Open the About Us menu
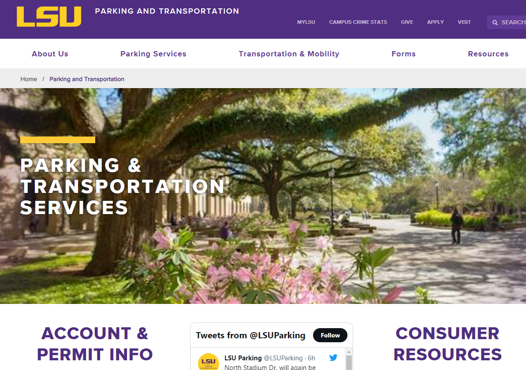The height and width of the screenshot is (370, 526). click(x=50, y=54)
